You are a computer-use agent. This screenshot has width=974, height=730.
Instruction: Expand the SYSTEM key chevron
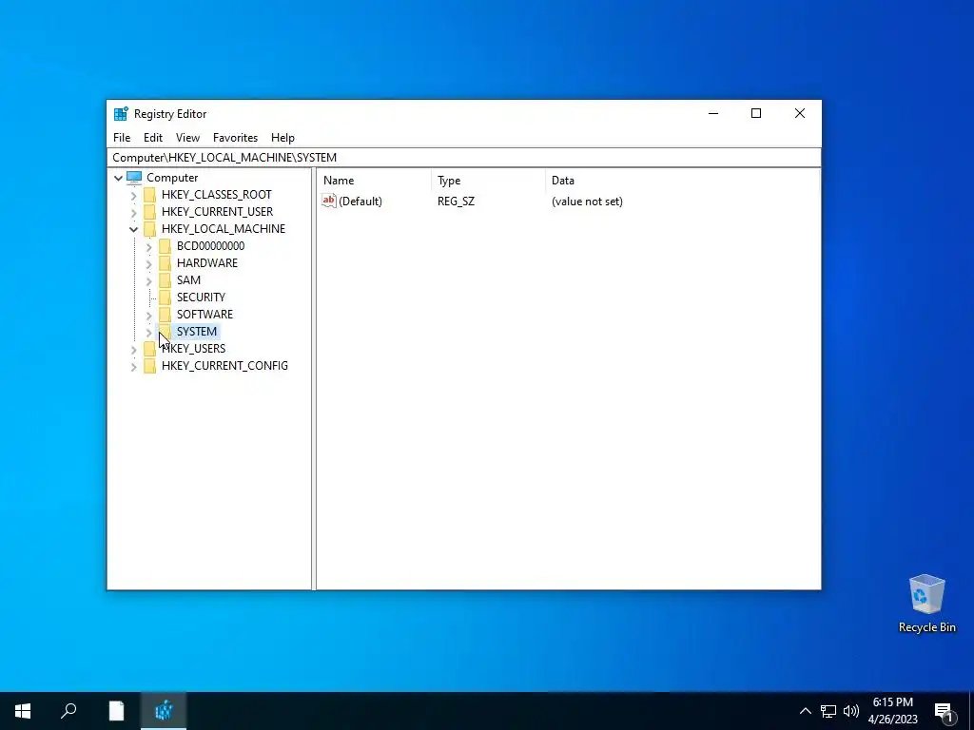click(x=148, y=332)
